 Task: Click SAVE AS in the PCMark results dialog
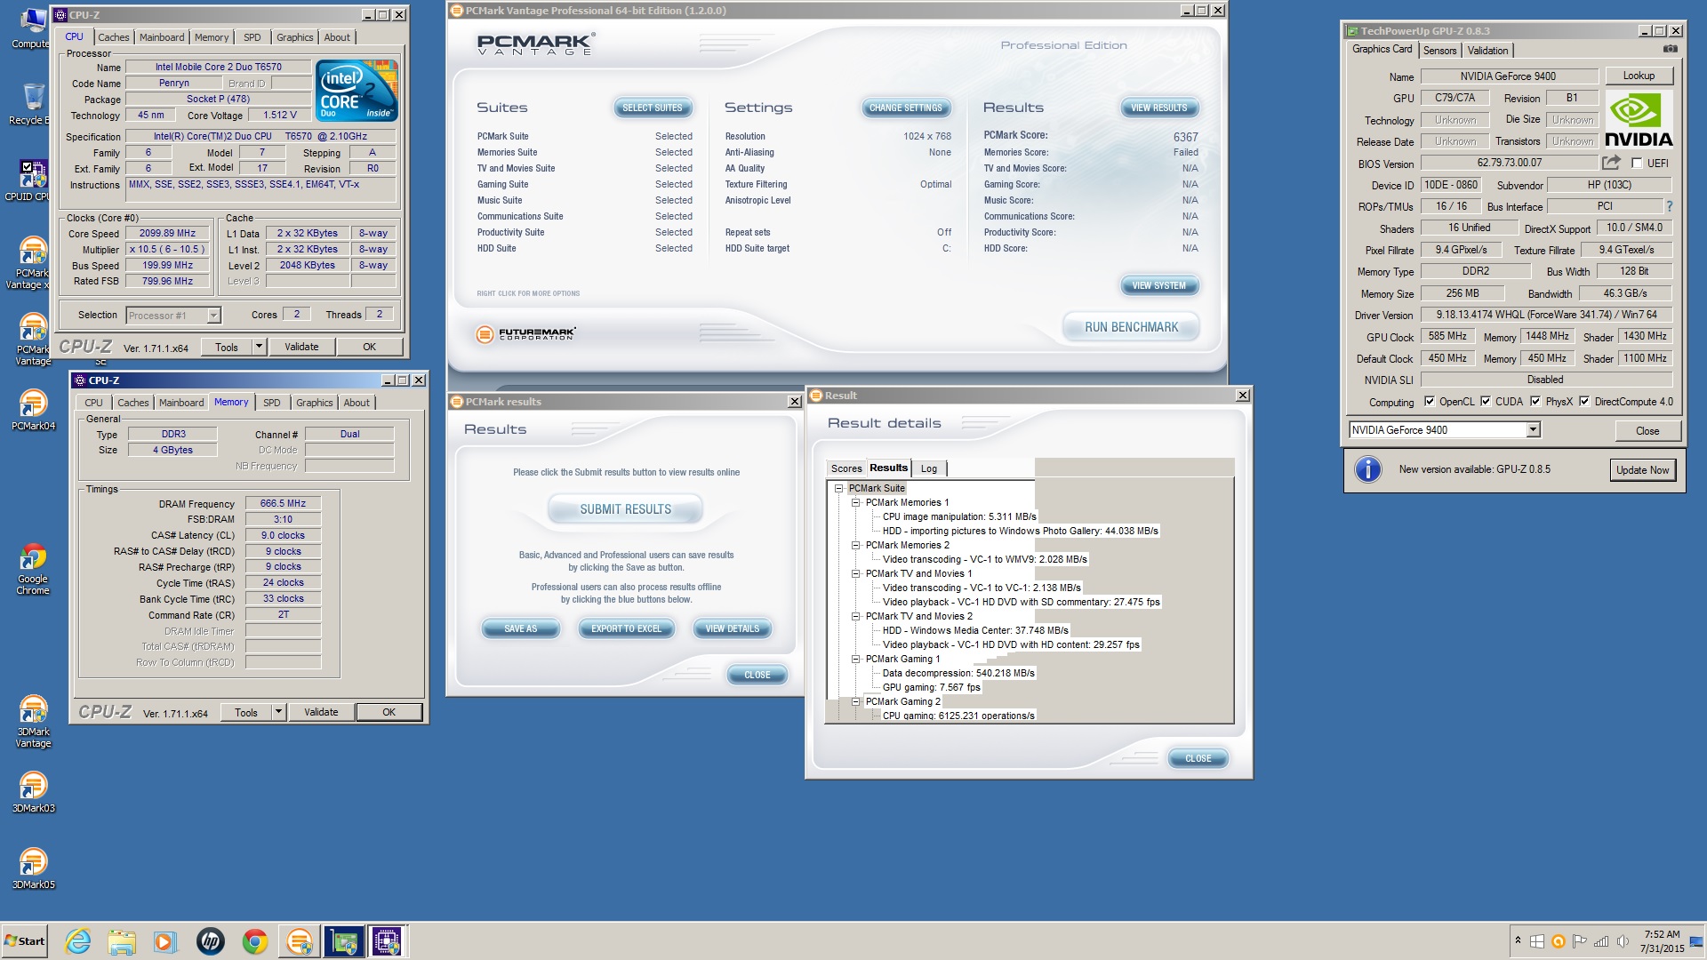(x=520, y=628)
